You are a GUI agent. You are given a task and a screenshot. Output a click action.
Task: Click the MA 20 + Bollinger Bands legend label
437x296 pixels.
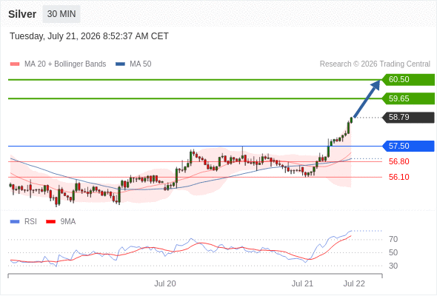click(x=65, y=64)
